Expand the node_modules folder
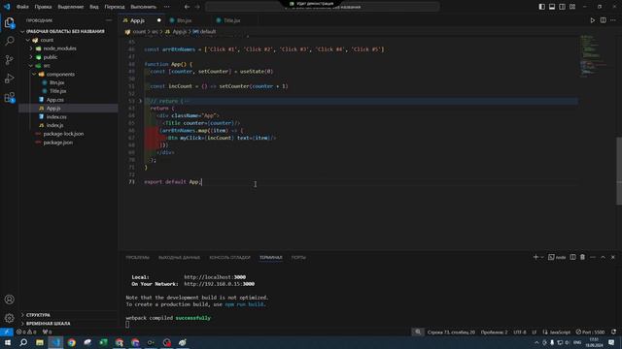This screenshot has width=622, height=349. pos(31,48)
